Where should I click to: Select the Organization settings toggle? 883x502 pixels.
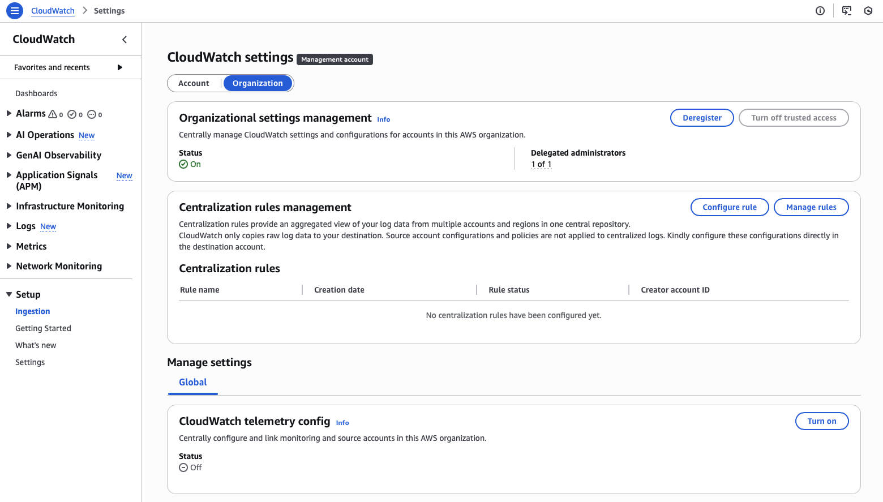(258, 83)
